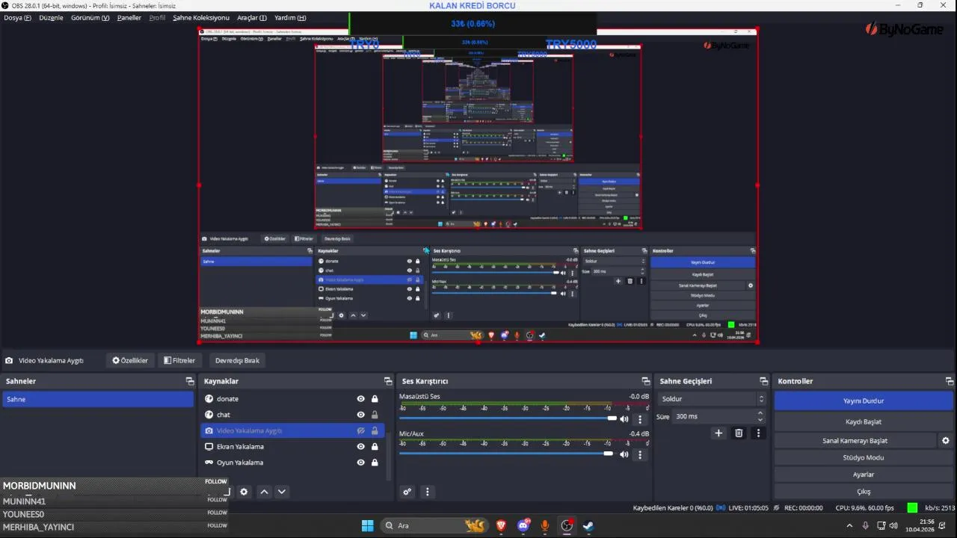Hide the Oyun Yakalama source
The image size is (957, 538).
[361, 463]
